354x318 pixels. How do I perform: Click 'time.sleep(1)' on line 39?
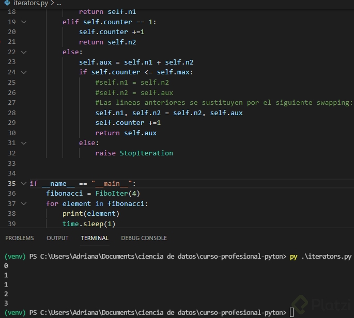pyautogui.click(x=89, y=224)
